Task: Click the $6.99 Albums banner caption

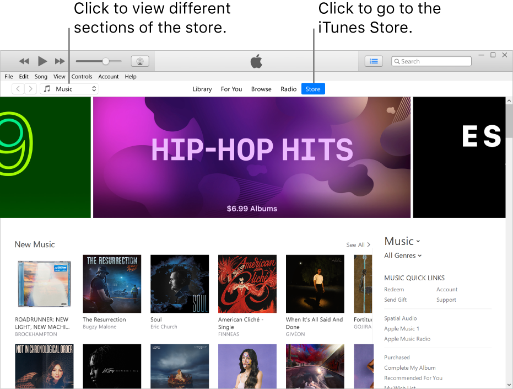Action: (252, 209)
